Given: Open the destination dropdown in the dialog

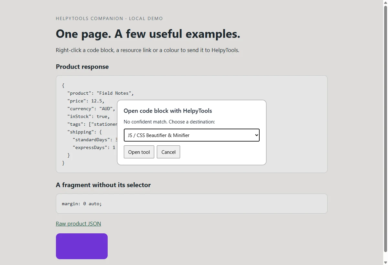Looking at the screenshot, I should [x=191, y=135].
